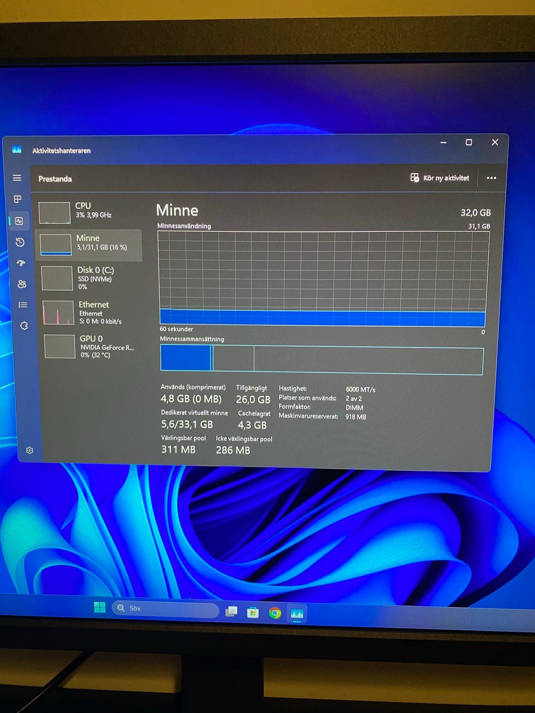Select the GPU 0 NVIDIA item

click(x=93, y=346)
